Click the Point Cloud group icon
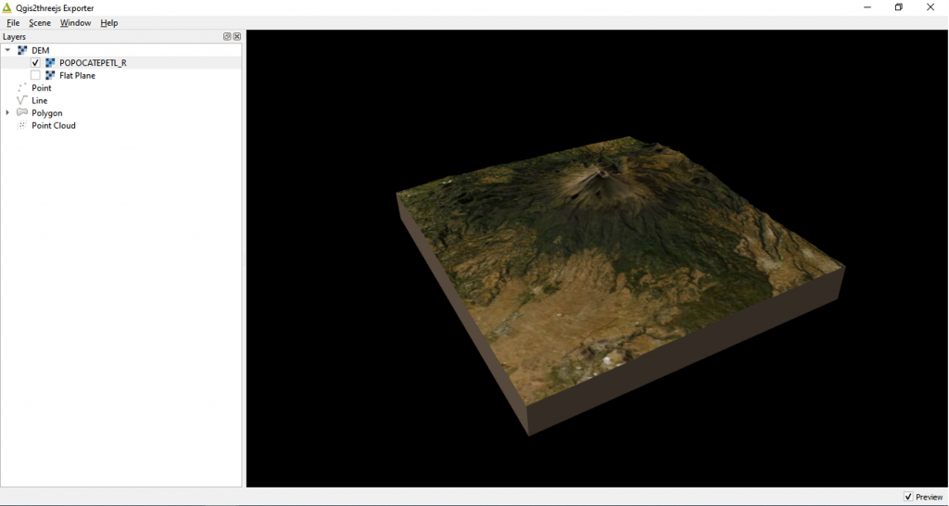 [x=22, y=125]
